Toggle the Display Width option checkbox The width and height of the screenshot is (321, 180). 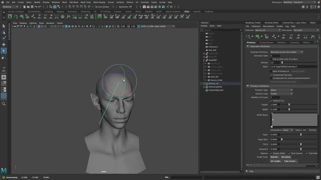point(271,153)
